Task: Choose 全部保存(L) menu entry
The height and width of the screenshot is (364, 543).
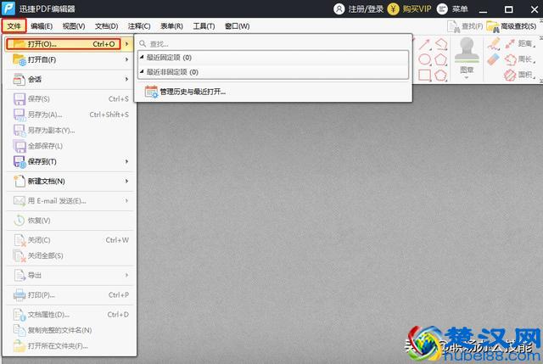Action: tap(70, 146)
